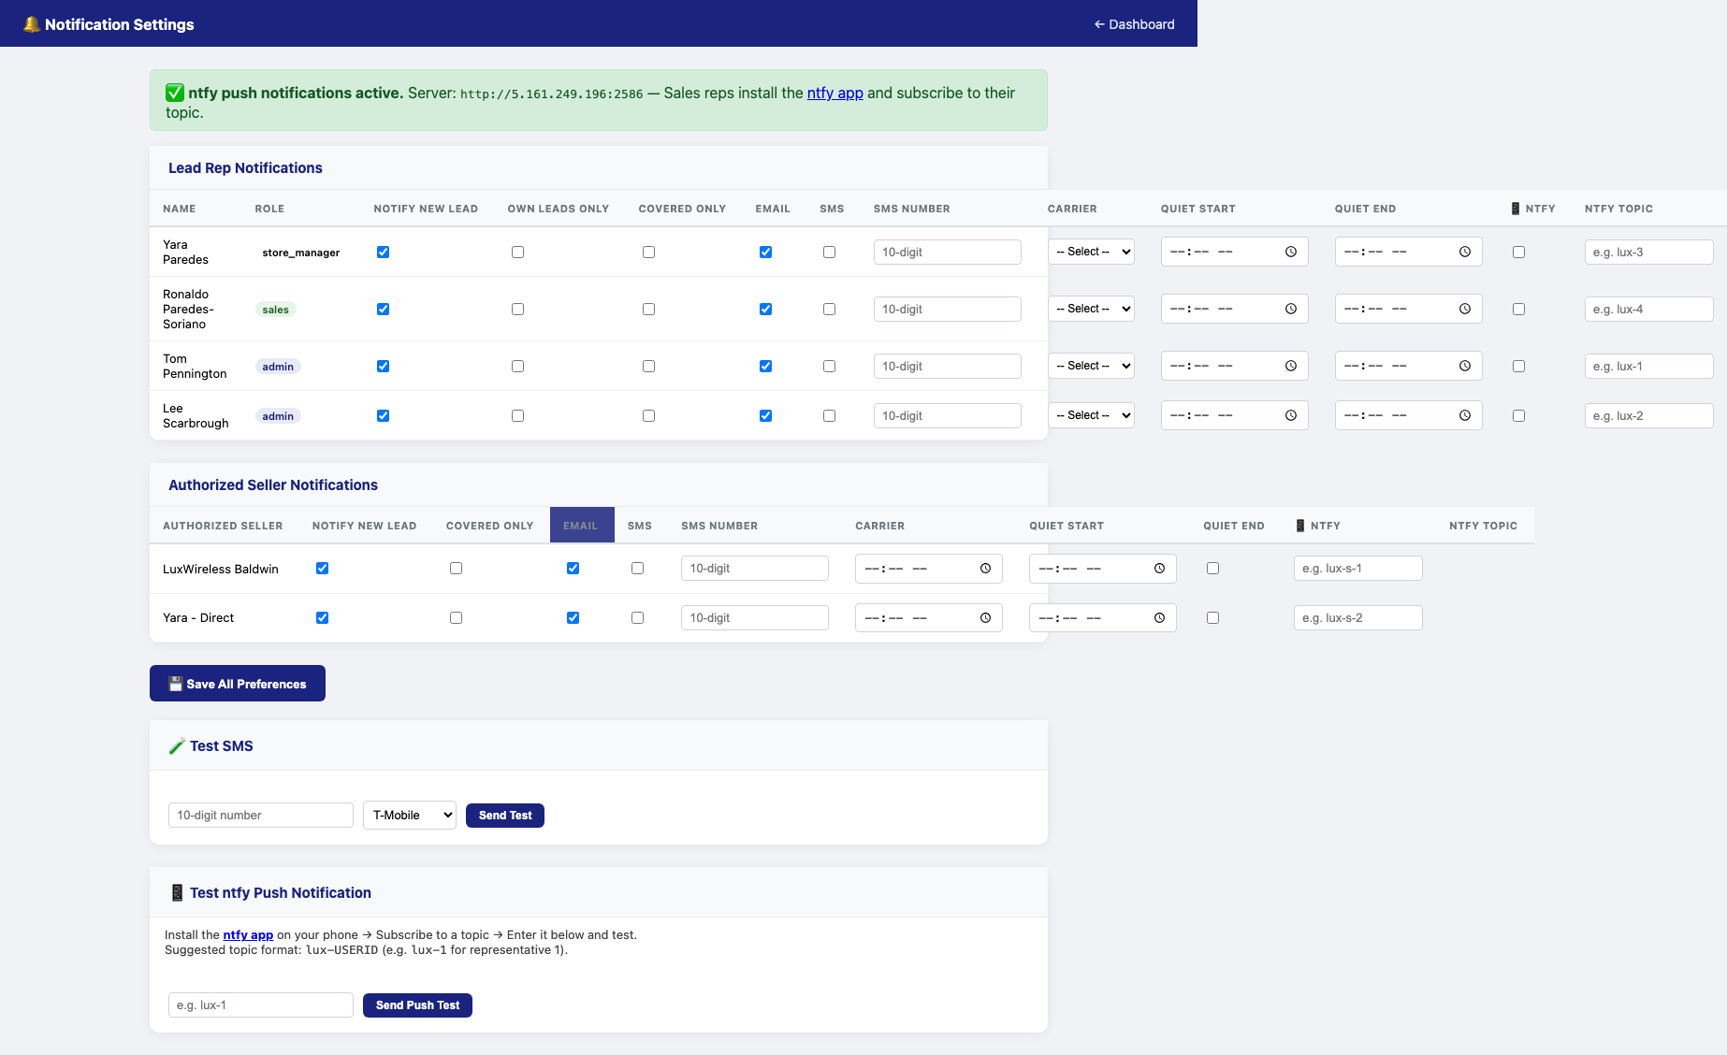Go back via the Dashboard link
Viewport: 1727px width, 1055px height.
pos(1134,24)
